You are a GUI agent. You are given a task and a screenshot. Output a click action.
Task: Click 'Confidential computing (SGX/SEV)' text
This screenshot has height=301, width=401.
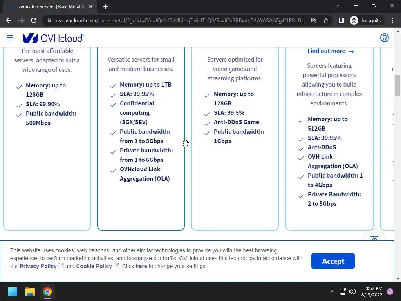click(137, 112)
